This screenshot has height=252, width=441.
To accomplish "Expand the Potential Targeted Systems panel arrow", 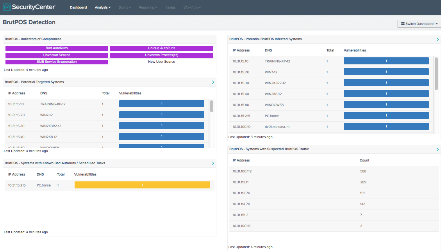I will [213, 82].
